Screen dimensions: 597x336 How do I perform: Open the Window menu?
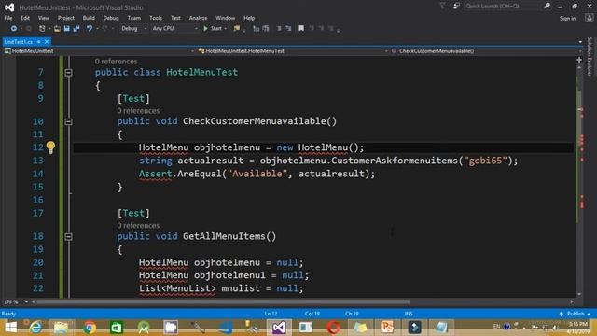(225, 18)
